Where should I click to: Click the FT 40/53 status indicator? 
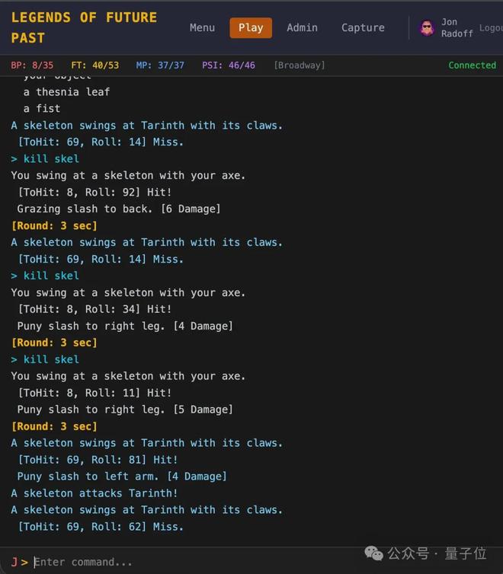pyautogui.click(x=95, y=65)
